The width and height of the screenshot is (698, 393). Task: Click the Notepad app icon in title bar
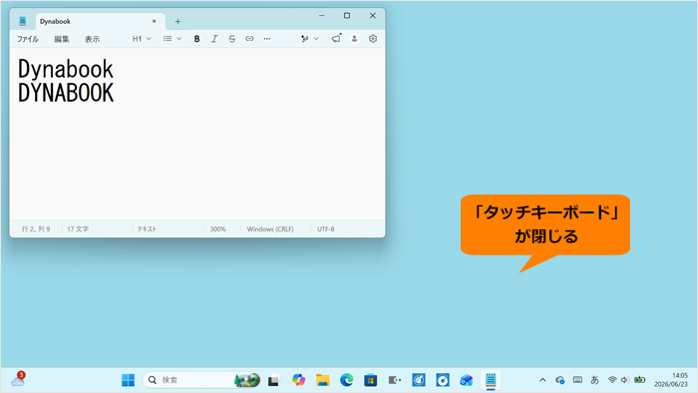[22, 21]
